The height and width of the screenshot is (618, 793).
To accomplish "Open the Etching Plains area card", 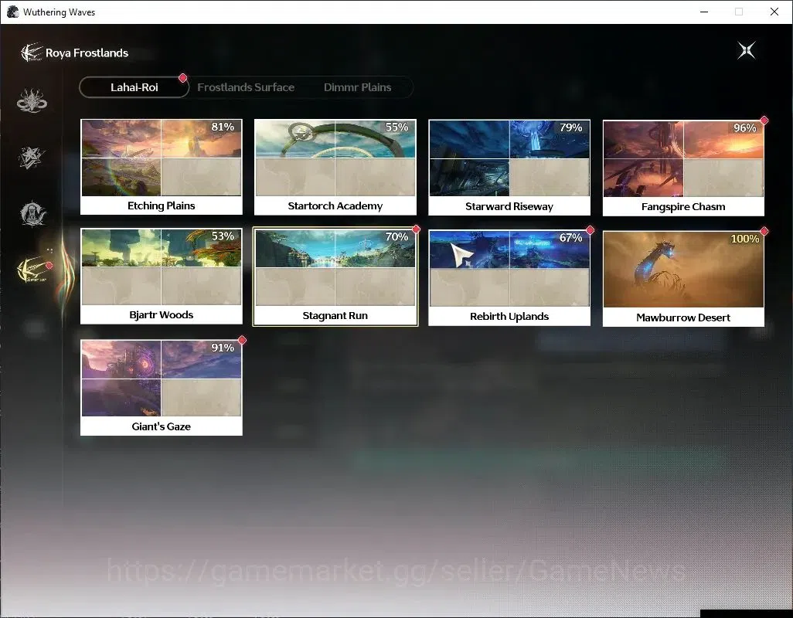I will (162, 167).
